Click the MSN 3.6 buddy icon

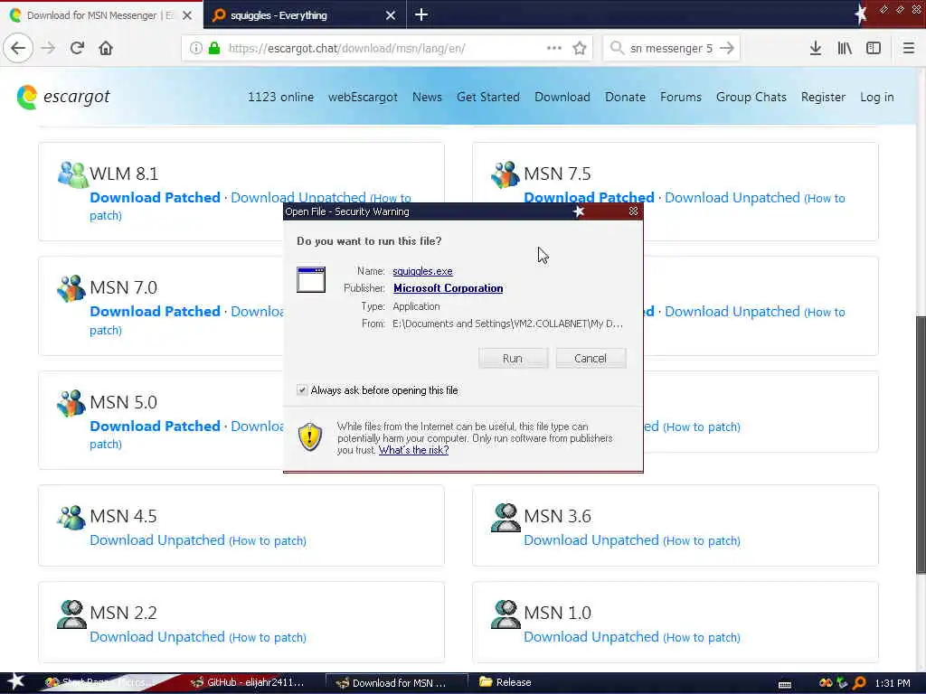pyautogui.click(x=506, y=517)
